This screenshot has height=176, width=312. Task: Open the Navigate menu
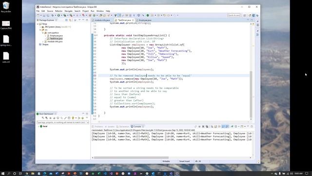pyautogui.click(x=68, y=11)
